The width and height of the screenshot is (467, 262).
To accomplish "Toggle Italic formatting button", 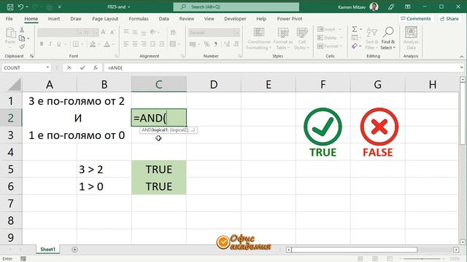I will click(x=50, y=44).
